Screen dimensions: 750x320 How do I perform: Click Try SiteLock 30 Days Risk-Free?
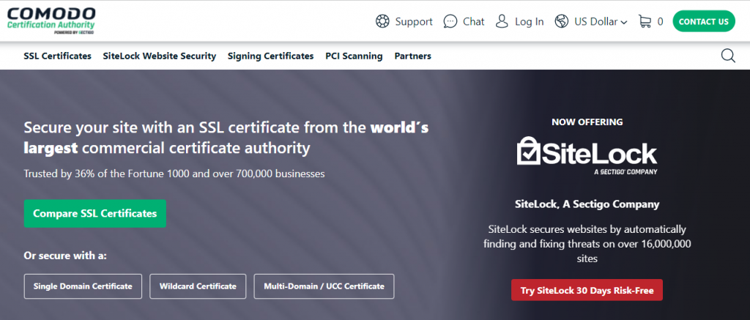click(587, 290)
